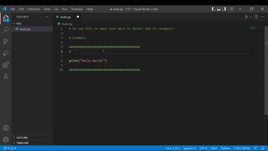This screenshot has height=151, width=268.
Task: Click hash row on line 5
Action: click(104, 47)
